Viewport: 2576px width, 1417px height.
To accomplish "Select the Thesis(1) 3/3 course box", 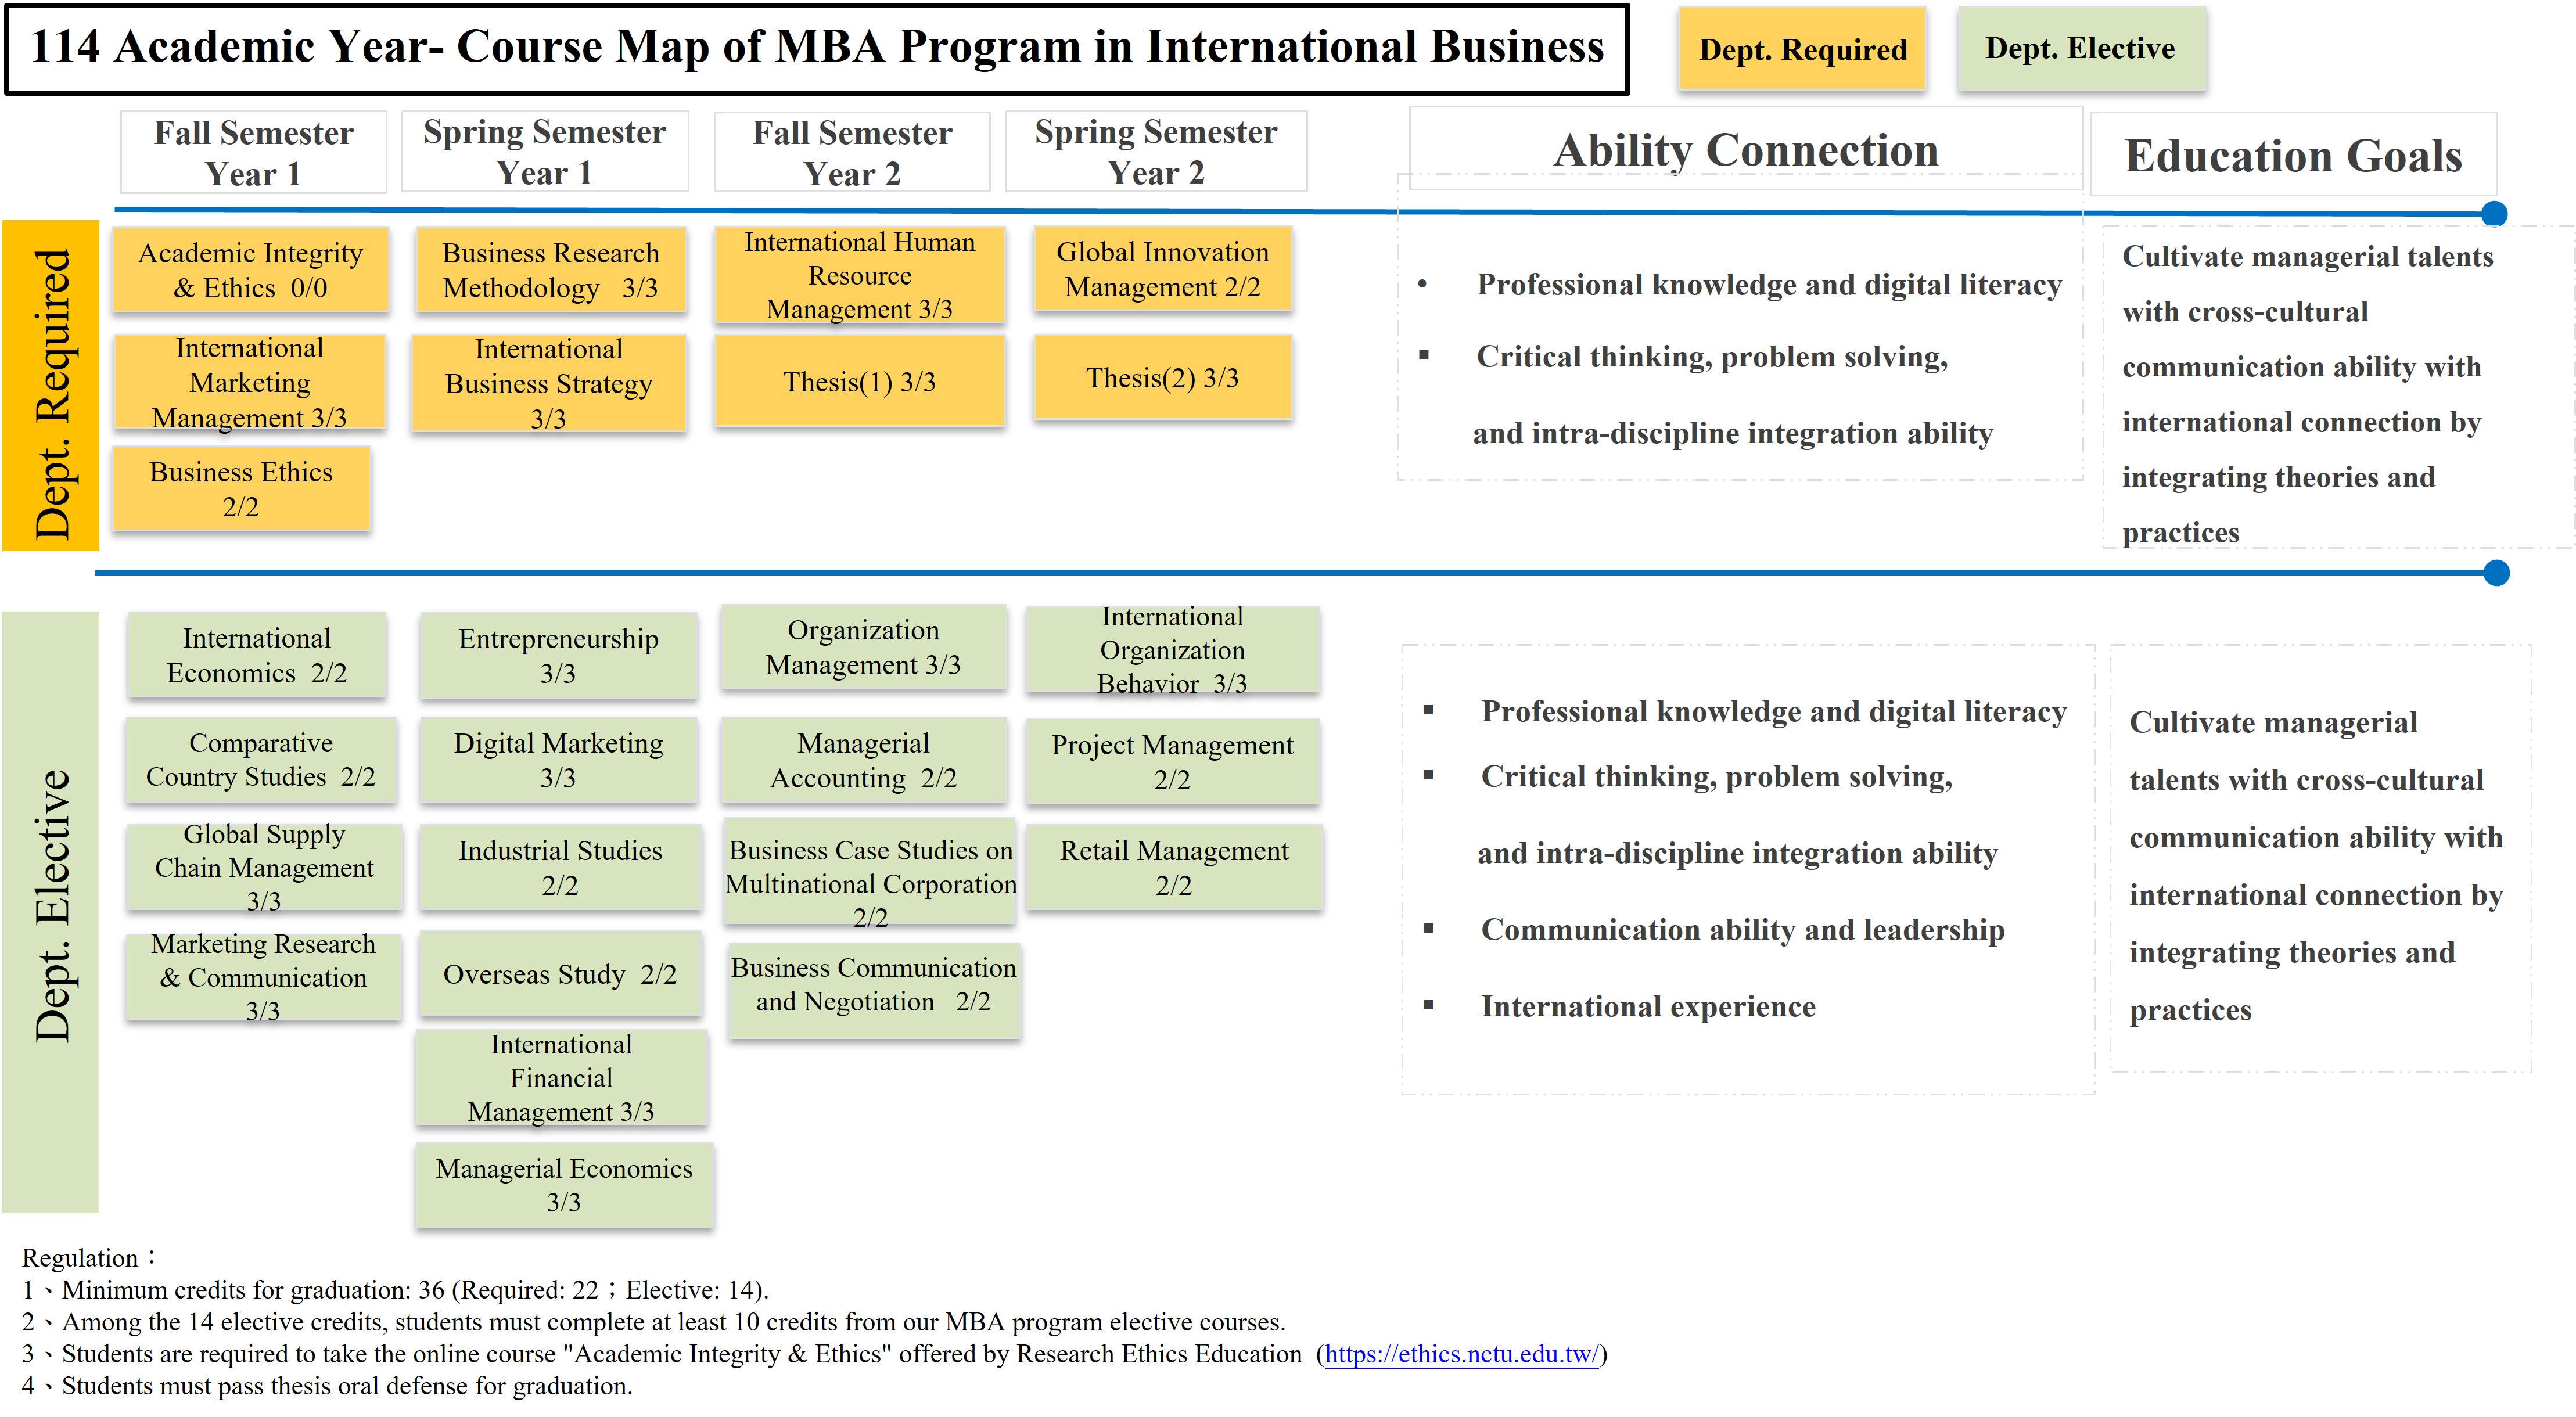I will click(x=859, y=381).
